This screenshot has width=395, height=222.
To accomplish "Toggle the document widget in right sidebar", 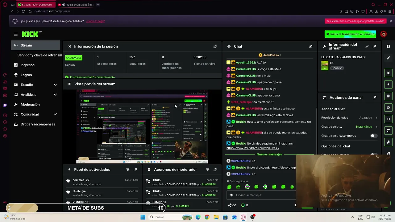I will coord(389,96).
